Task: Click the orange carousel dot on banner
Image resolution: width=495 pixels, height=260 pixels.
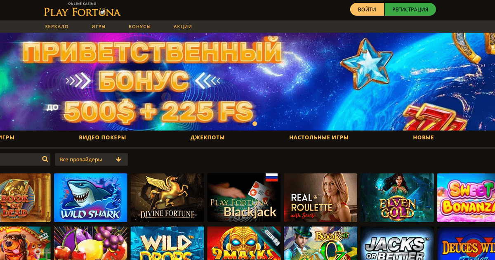Action: (x=255, y=123)
